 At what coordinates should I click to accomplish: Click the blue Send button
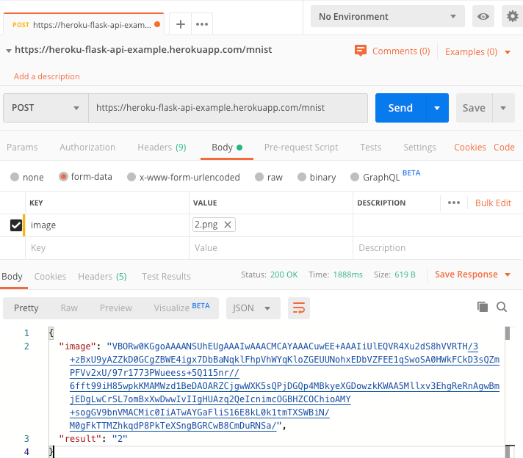(x=400, y=108)
